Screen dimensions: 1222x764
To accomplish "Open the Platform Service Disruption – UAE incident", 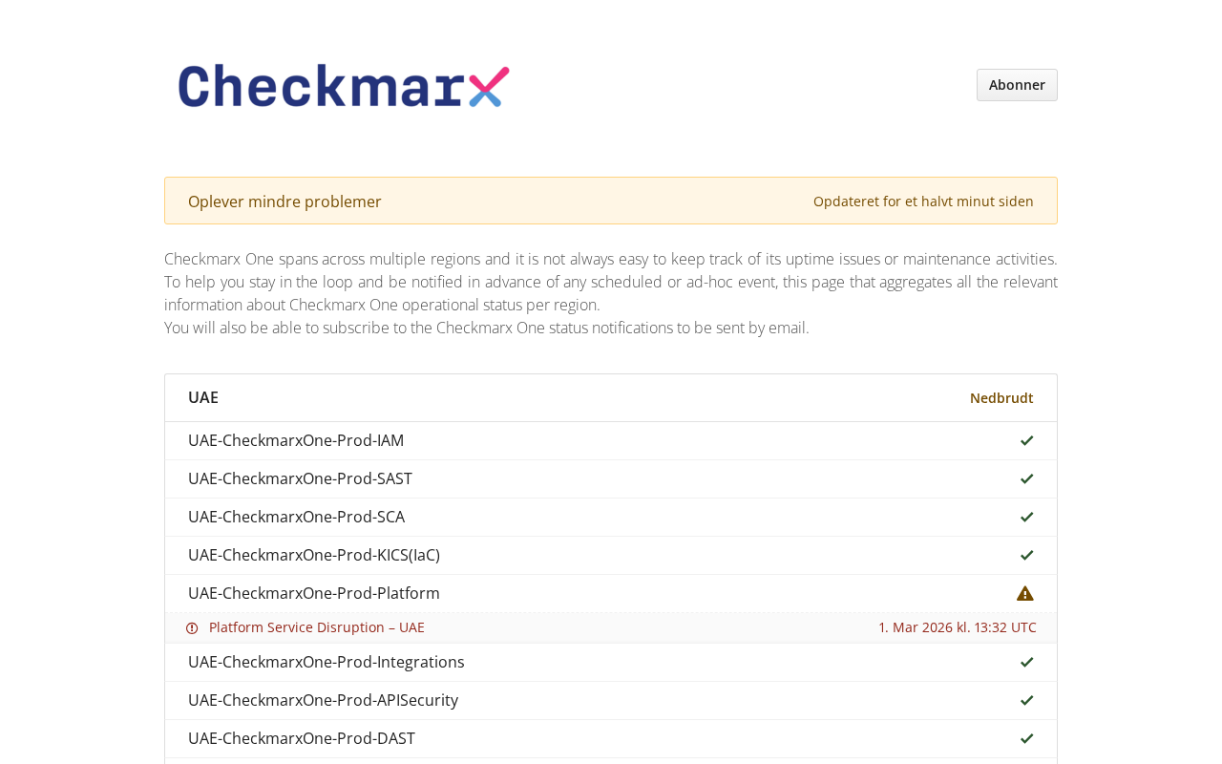I will [317, 627].
